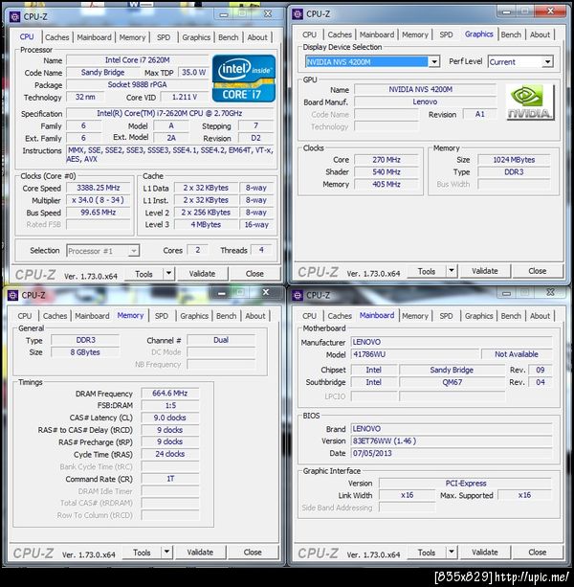Image resolution: width=574 pixels, height=587 pixels.
Task: Click the processor Name field Intel Core i7 2620M
Action: tap(137, 60)
